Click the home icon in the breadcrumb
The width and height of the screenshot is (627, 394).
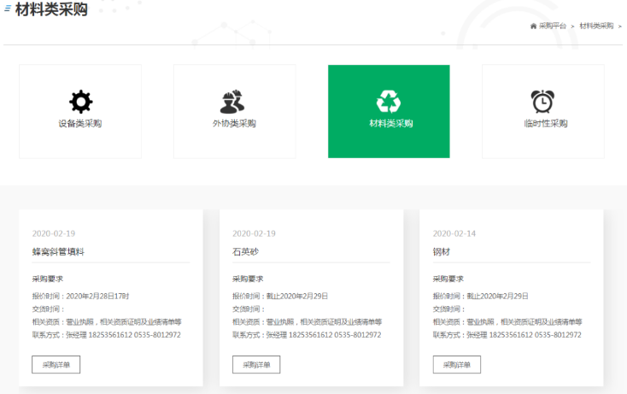pos(533,26)
